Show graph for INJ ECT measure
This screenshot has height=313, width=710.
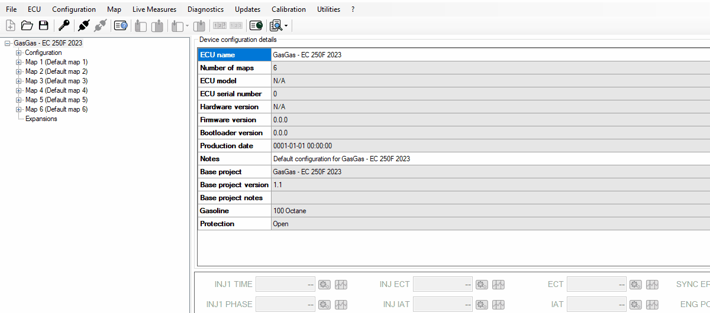(x=498, y=285)
